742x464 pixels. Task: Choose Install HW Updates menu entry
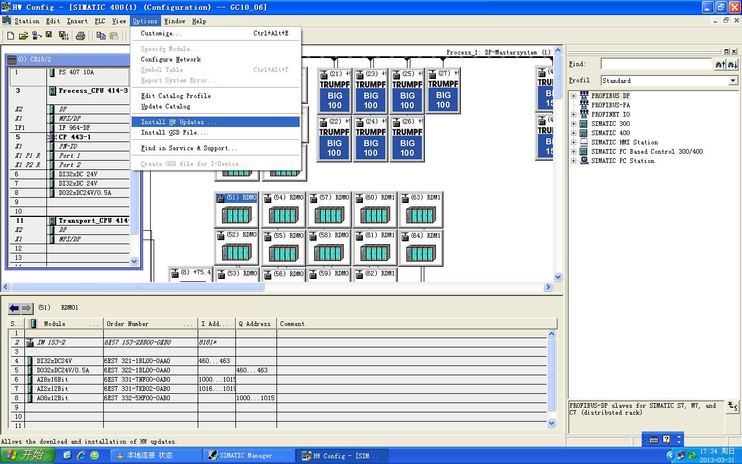179,122
